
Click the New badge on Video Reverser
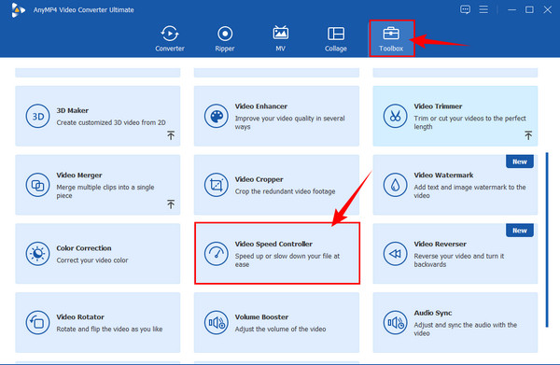coord(520,231)
